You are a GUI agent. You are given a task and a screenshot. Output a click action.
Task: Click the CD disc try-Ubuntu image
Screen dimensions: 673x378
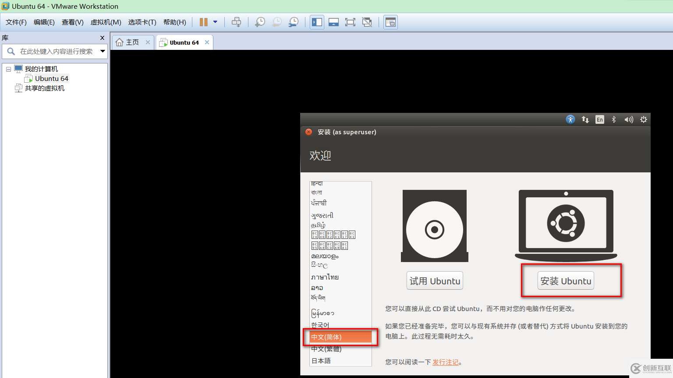coord(435,226)
